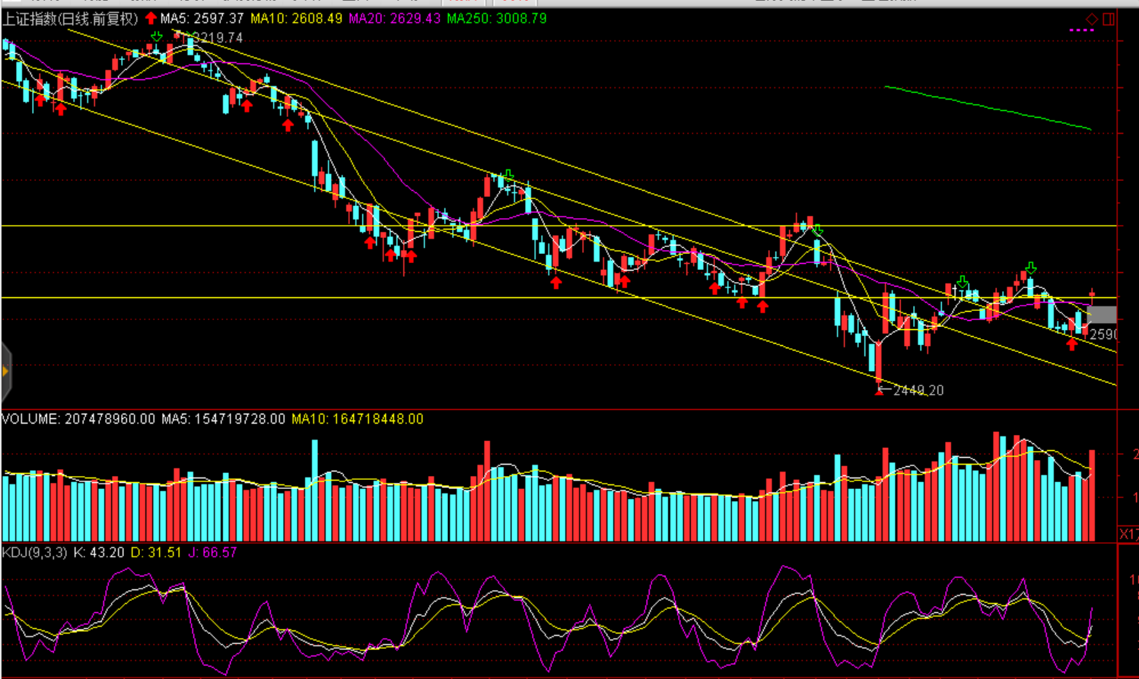The image size is (1139, 679).
Task: Click the gray current-price box on the right axis
Action: pyautogui.click(x=1102, y=315)
